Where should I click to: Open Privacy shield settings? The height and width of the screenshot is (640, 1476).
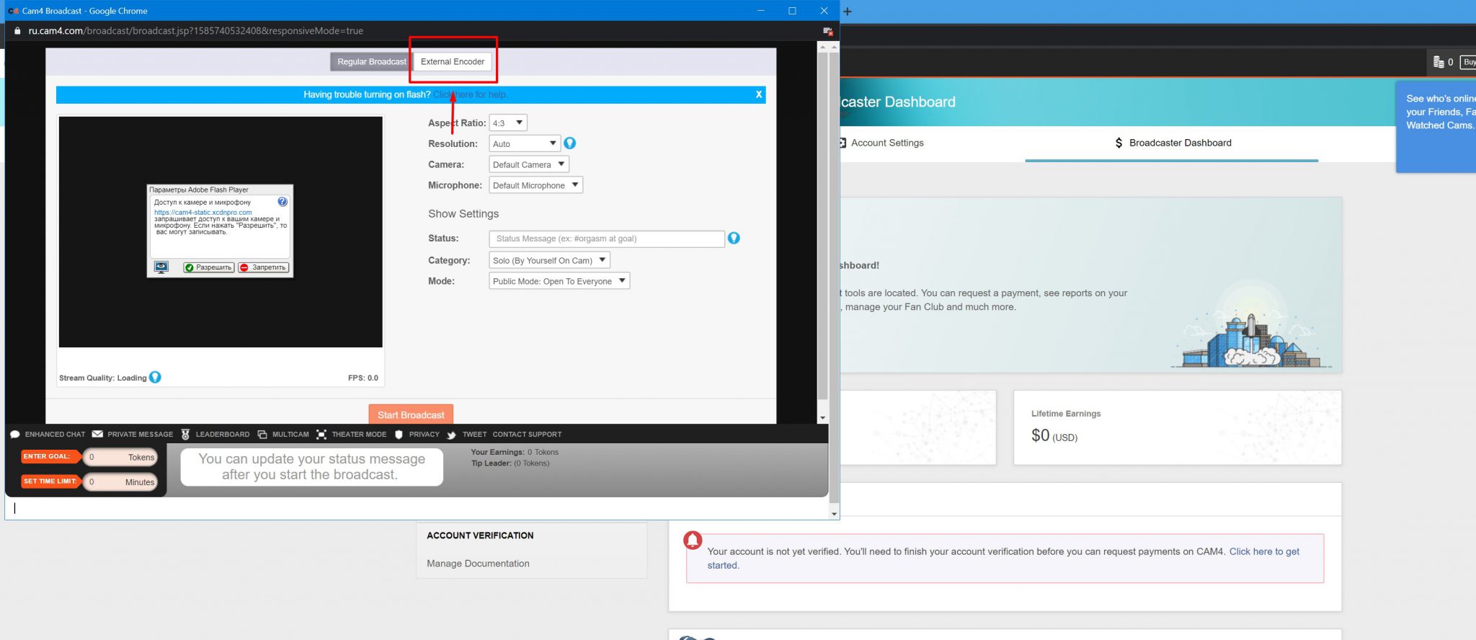(399, 435)
